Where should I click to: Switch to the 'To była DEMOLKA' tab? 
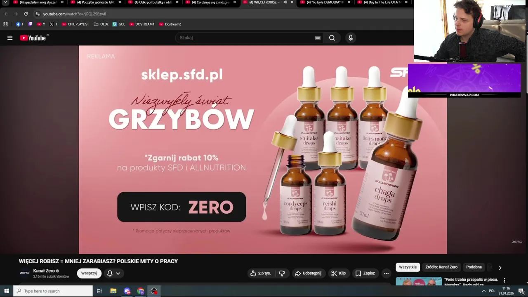click(x=325, y=2)
